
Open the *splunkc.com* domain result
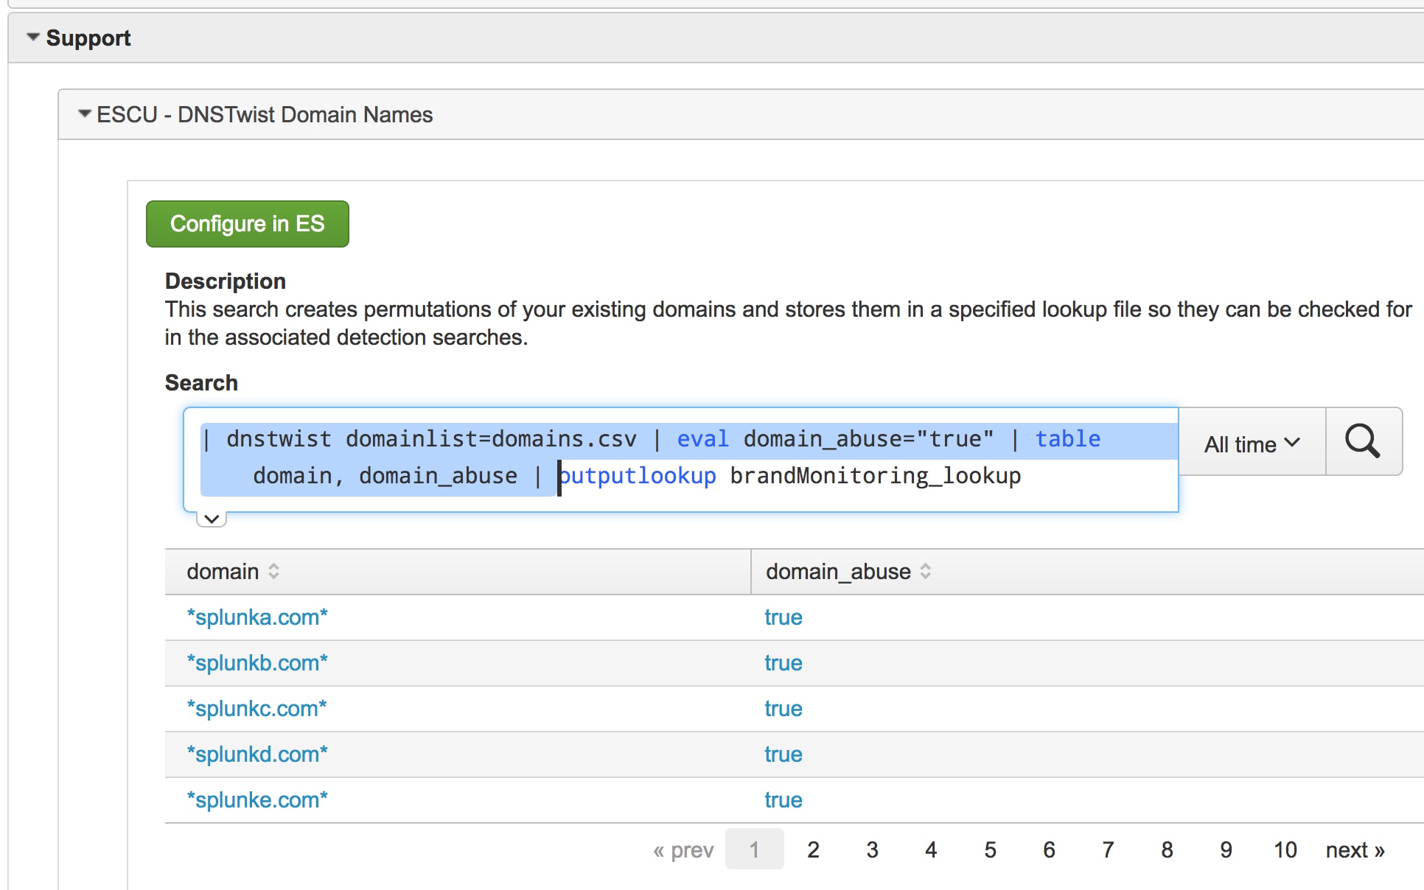256,709
